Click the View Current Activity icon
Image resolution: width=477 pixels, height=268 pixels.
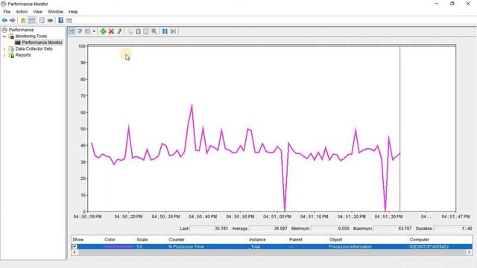(x=72, y=31)
